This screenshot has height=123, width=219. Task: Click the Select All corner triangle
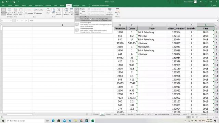pos(216,25)
